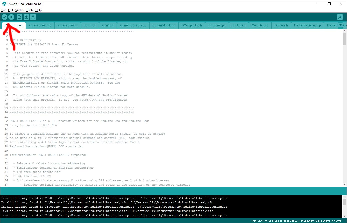Switch to the Accessories.h tab
This screenshot has width=347, height=223.
[67, 25]
